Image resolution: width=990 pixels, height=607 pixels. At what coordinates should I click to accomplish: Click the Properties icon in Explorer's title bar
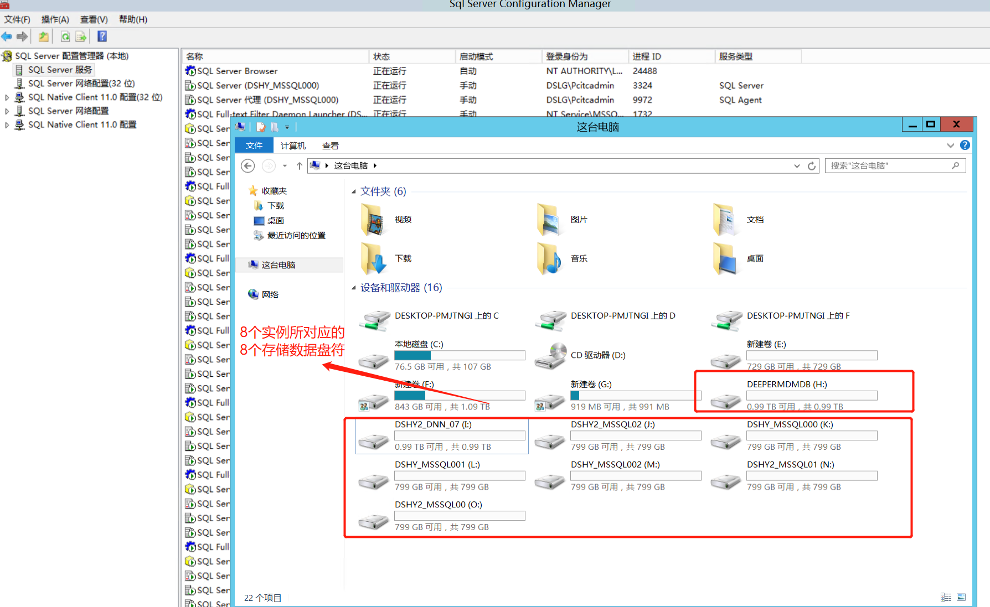click(261, 127)
